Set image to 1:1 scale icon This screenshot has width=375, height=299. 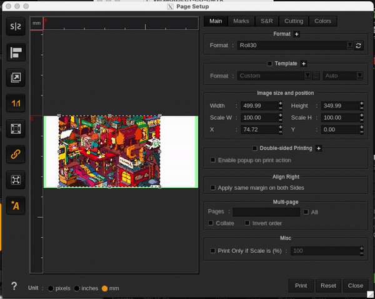(x=16, y=103)
